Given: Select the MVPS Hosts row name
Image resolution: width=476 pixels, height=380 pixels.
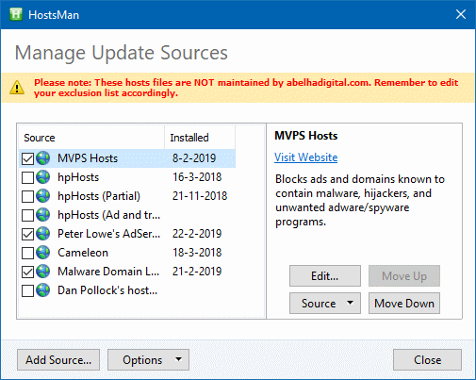Looking at the screenshot, I should 88,158.
